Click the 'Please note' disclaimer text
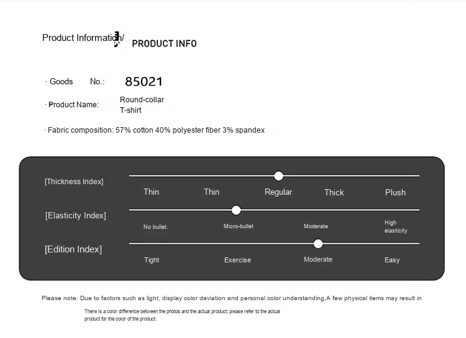466x338 pixels. click(231, 298)
